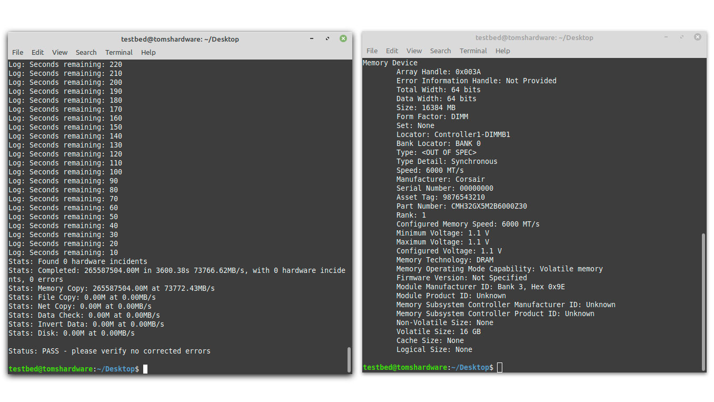This screenshot has height=402, width=714.
Task: Click 'Bank Locator: BANK 0' line
Action: pos(439,143)
